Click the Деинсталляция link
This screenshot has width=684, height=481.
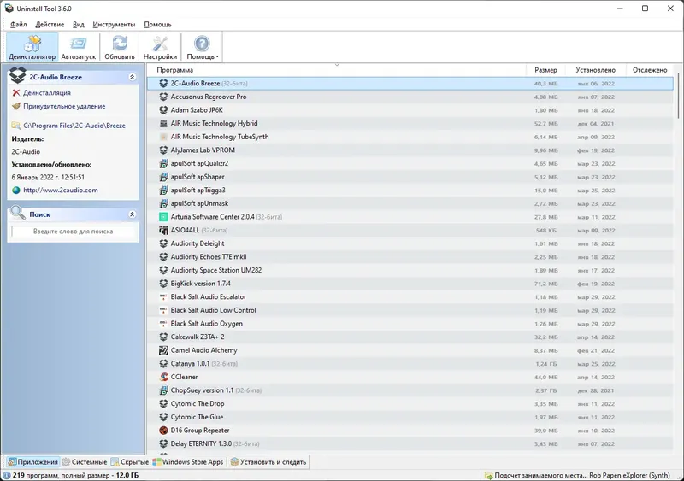47,93
